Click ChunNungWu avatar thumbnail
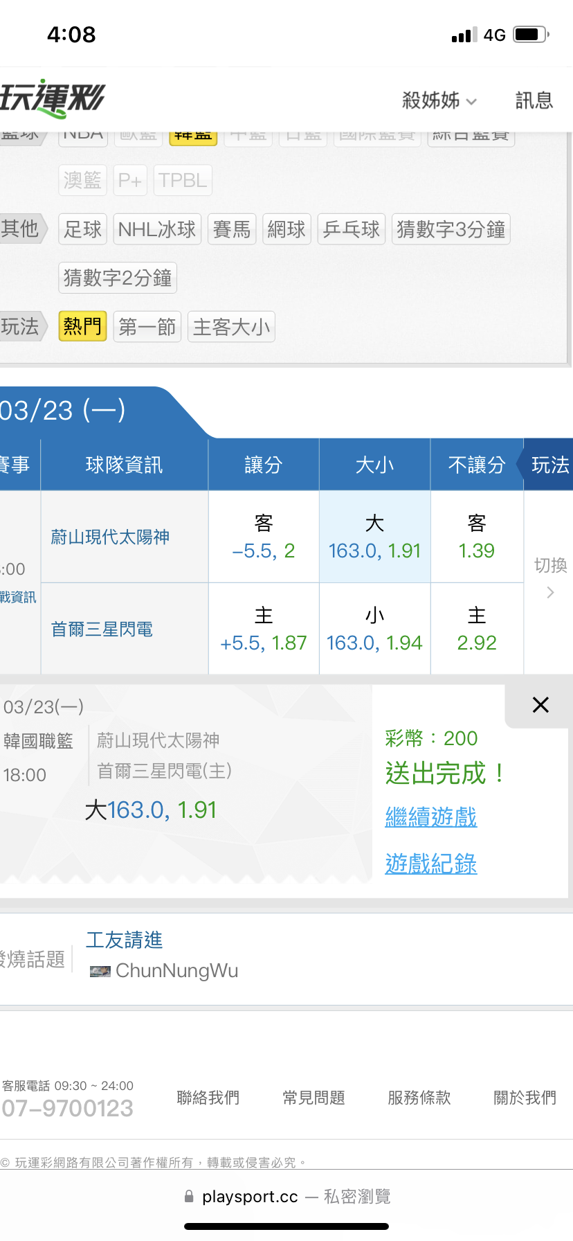This screenshot has height=1241, width=573. [100, 972]
